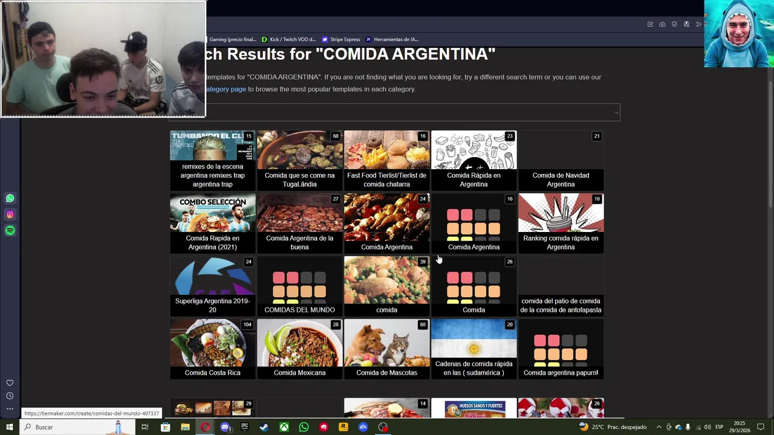Open Comida de Mascotas template

(386, 349)
